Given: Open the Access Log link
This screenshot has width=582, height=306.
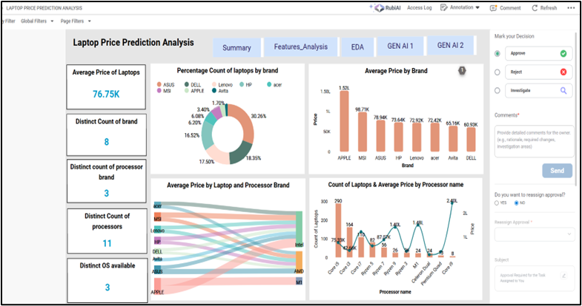Looking at the screenshot, I should [x=419, y=7].
